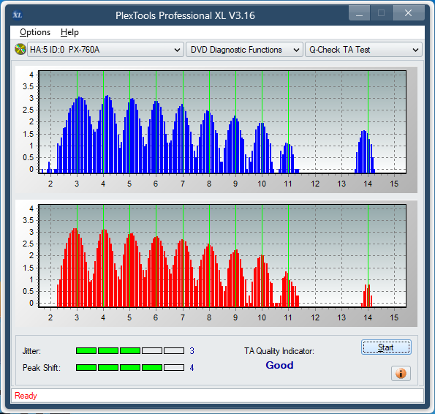435x414 pixels.
Task: Click the Peak Shift score value 4
Action: pos(192,368)
